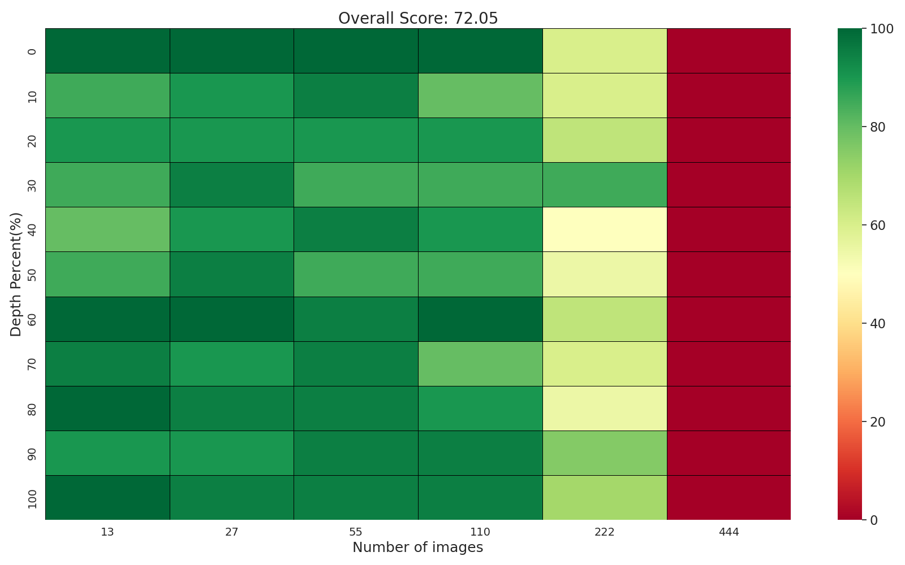The width and height of the screenshot is (905, 565).
Task: Click the colorbar tick label "40"
Action: click(x=878, y=324)
